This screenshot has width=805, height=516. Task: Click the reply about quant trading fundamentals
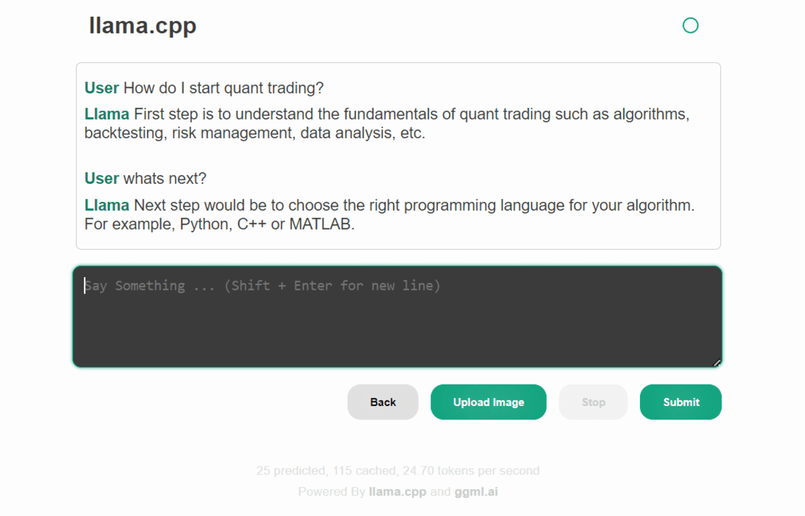pyautogui.click(x=402, y=123)
